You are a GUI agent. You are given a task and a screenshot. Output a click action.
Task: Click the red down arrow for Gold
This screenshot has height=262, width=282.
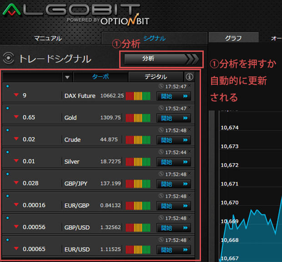pos(16,117)
